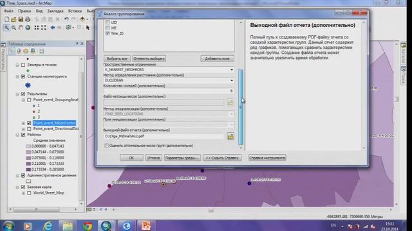Screen dimensions: 412x231
Task: Click the Add Data yellow diamond icon
Action: pyautogui.click(x=82, y=19)
